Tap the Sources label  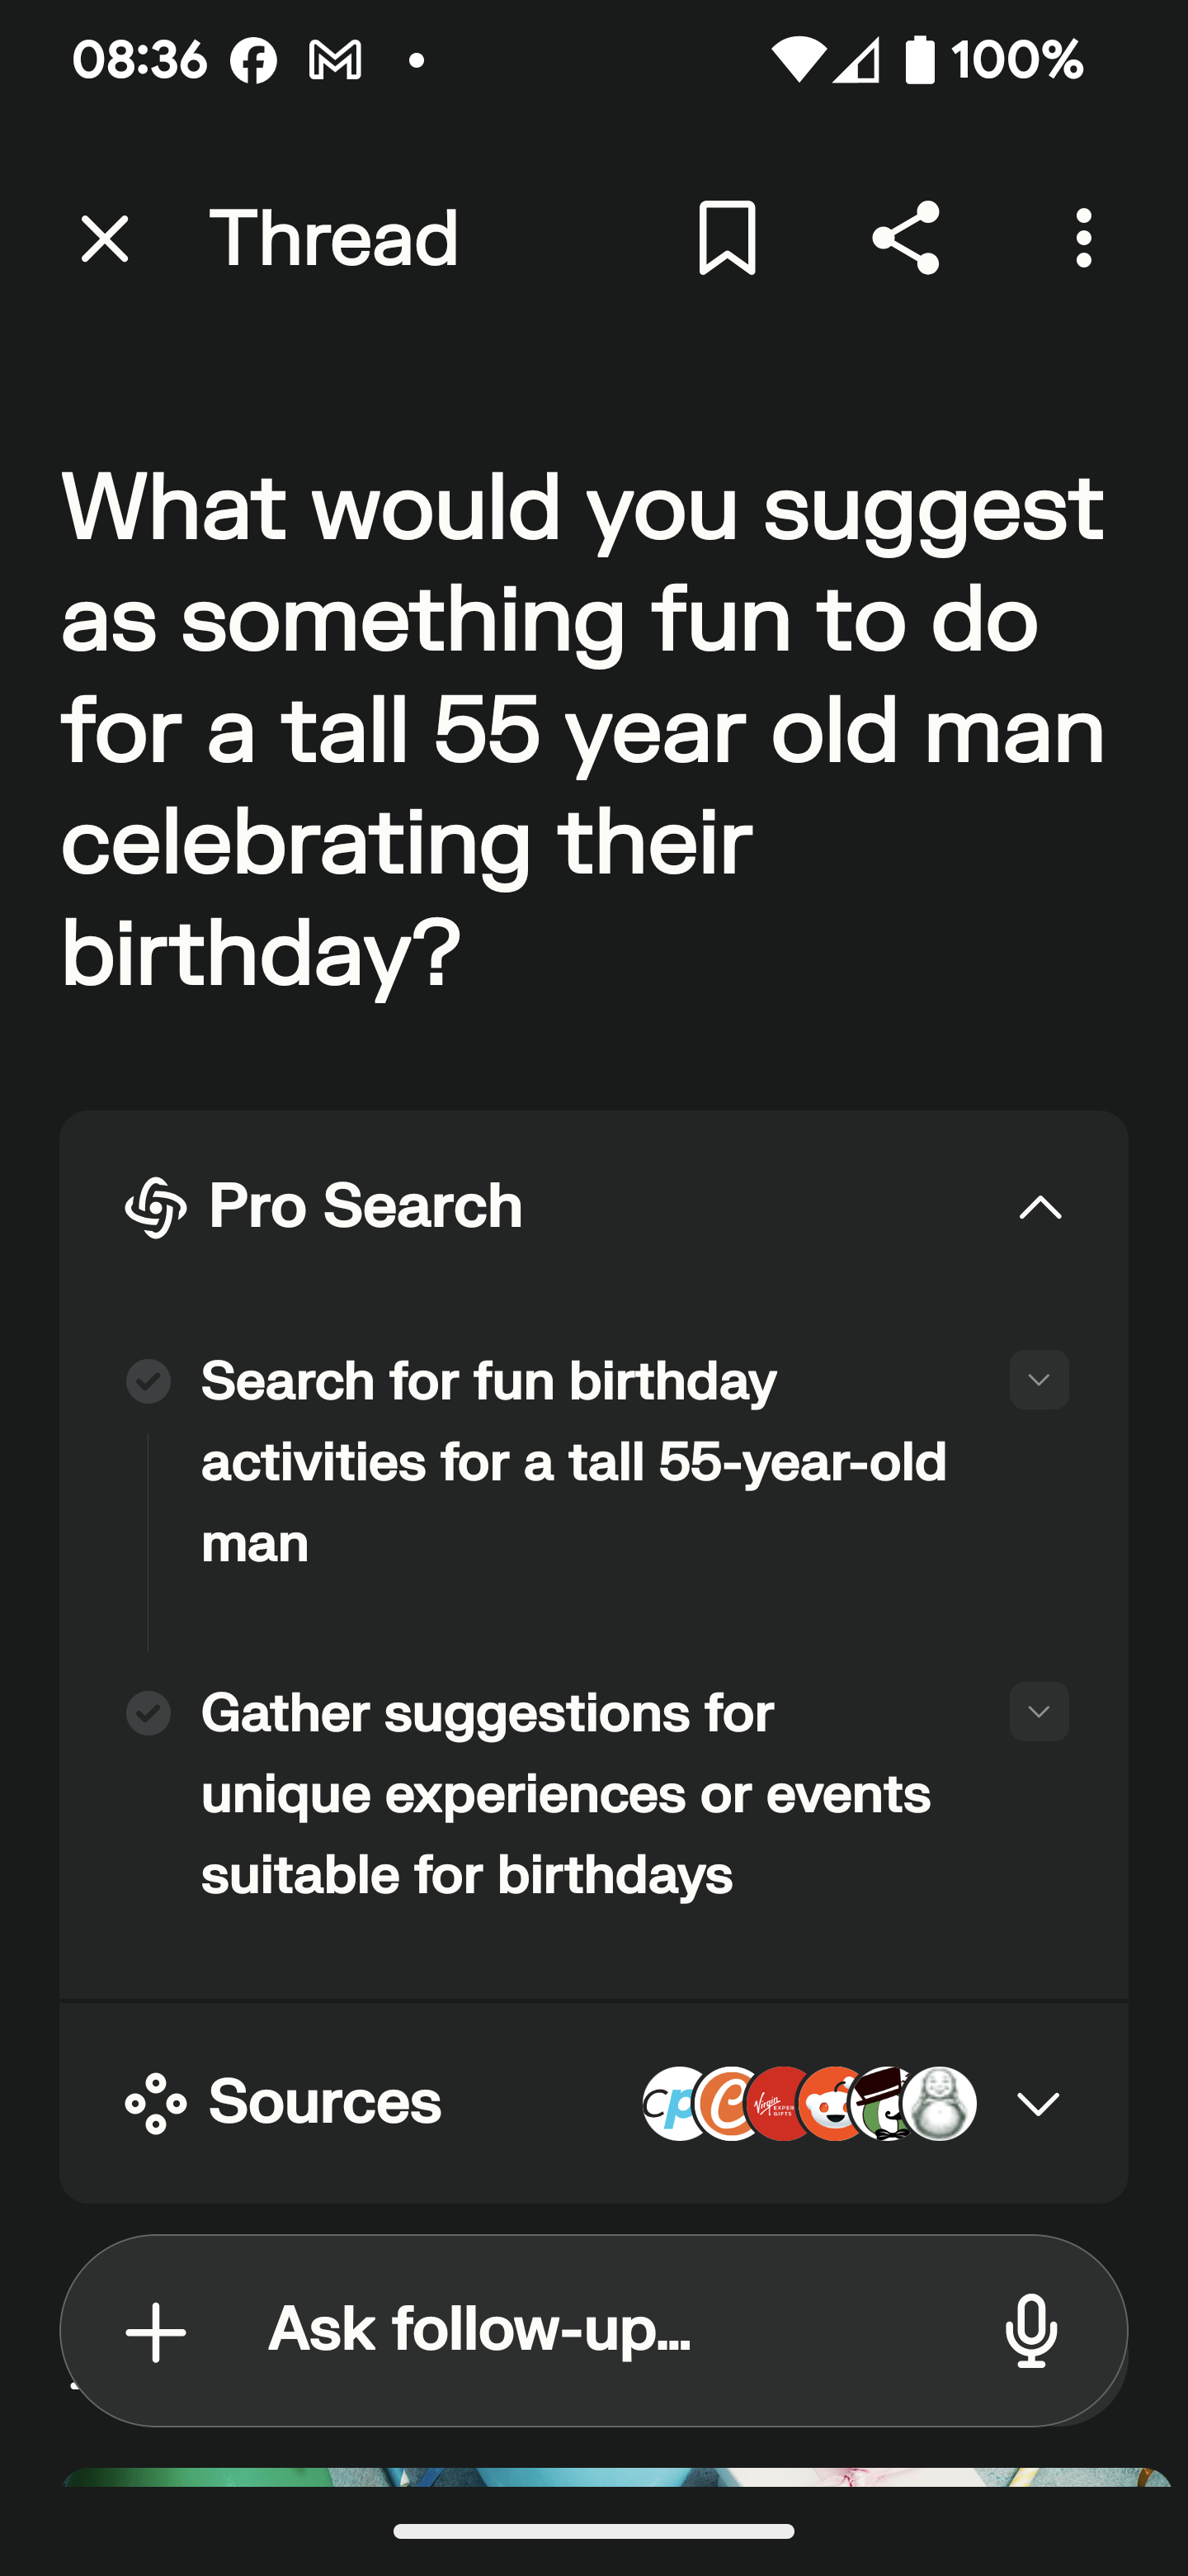pos(325,2101)
